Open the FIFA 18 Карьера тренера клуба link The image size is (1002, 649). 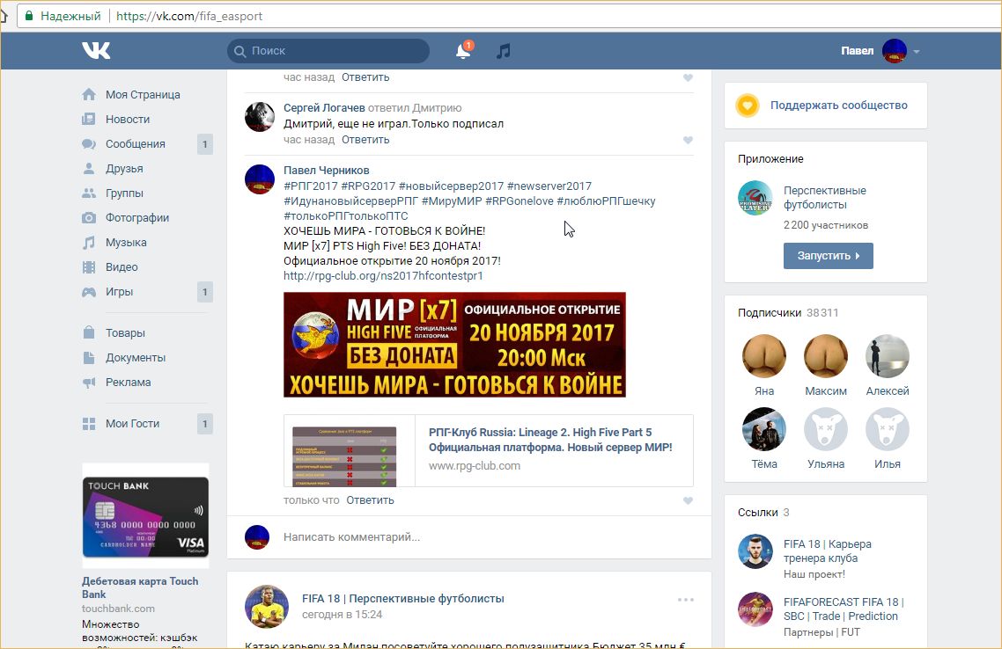point(828,551)
